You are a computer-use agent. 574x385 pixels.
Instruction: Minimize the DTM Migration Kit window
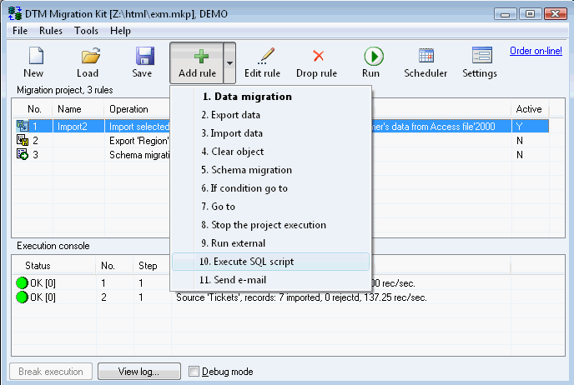506,14
